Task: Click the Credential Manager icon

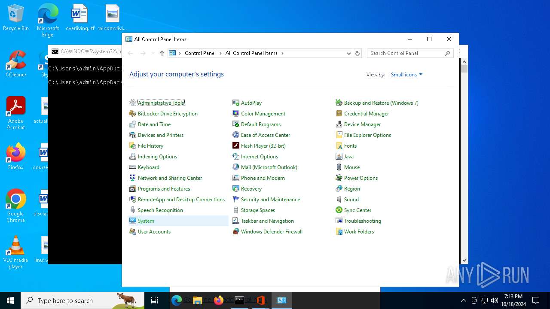Action: (x=339, y=114)
